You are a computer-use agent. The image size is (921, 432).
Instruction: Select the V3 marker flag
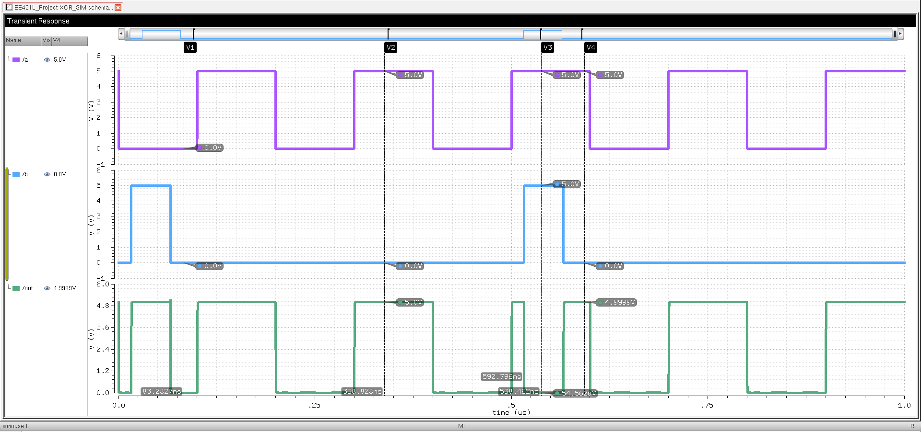click(x=547, y=47)
